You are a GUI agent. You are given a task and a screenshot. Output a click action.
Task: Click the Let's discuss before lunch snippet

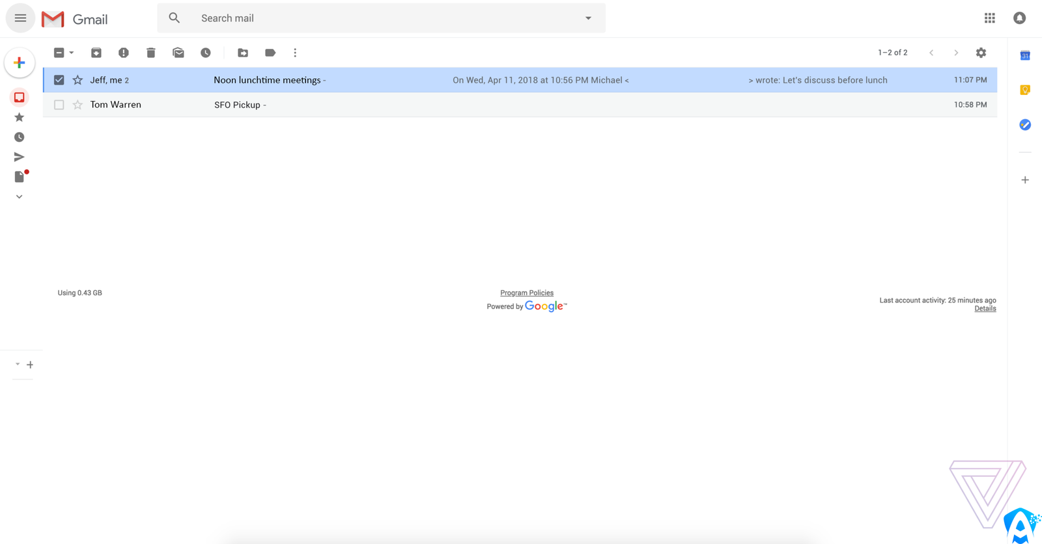click(835, 80)
